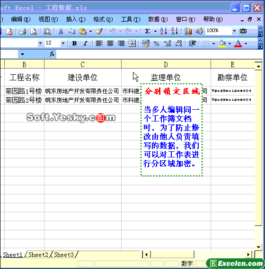265x269 pixels.
Task: Apply Percent style icon
Action: [156, 43]
